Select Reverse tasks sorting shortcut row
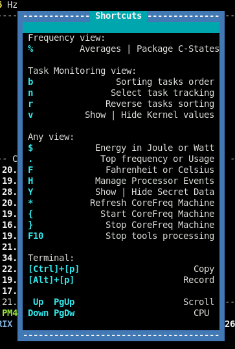235x349 pixels. [121, 104]
